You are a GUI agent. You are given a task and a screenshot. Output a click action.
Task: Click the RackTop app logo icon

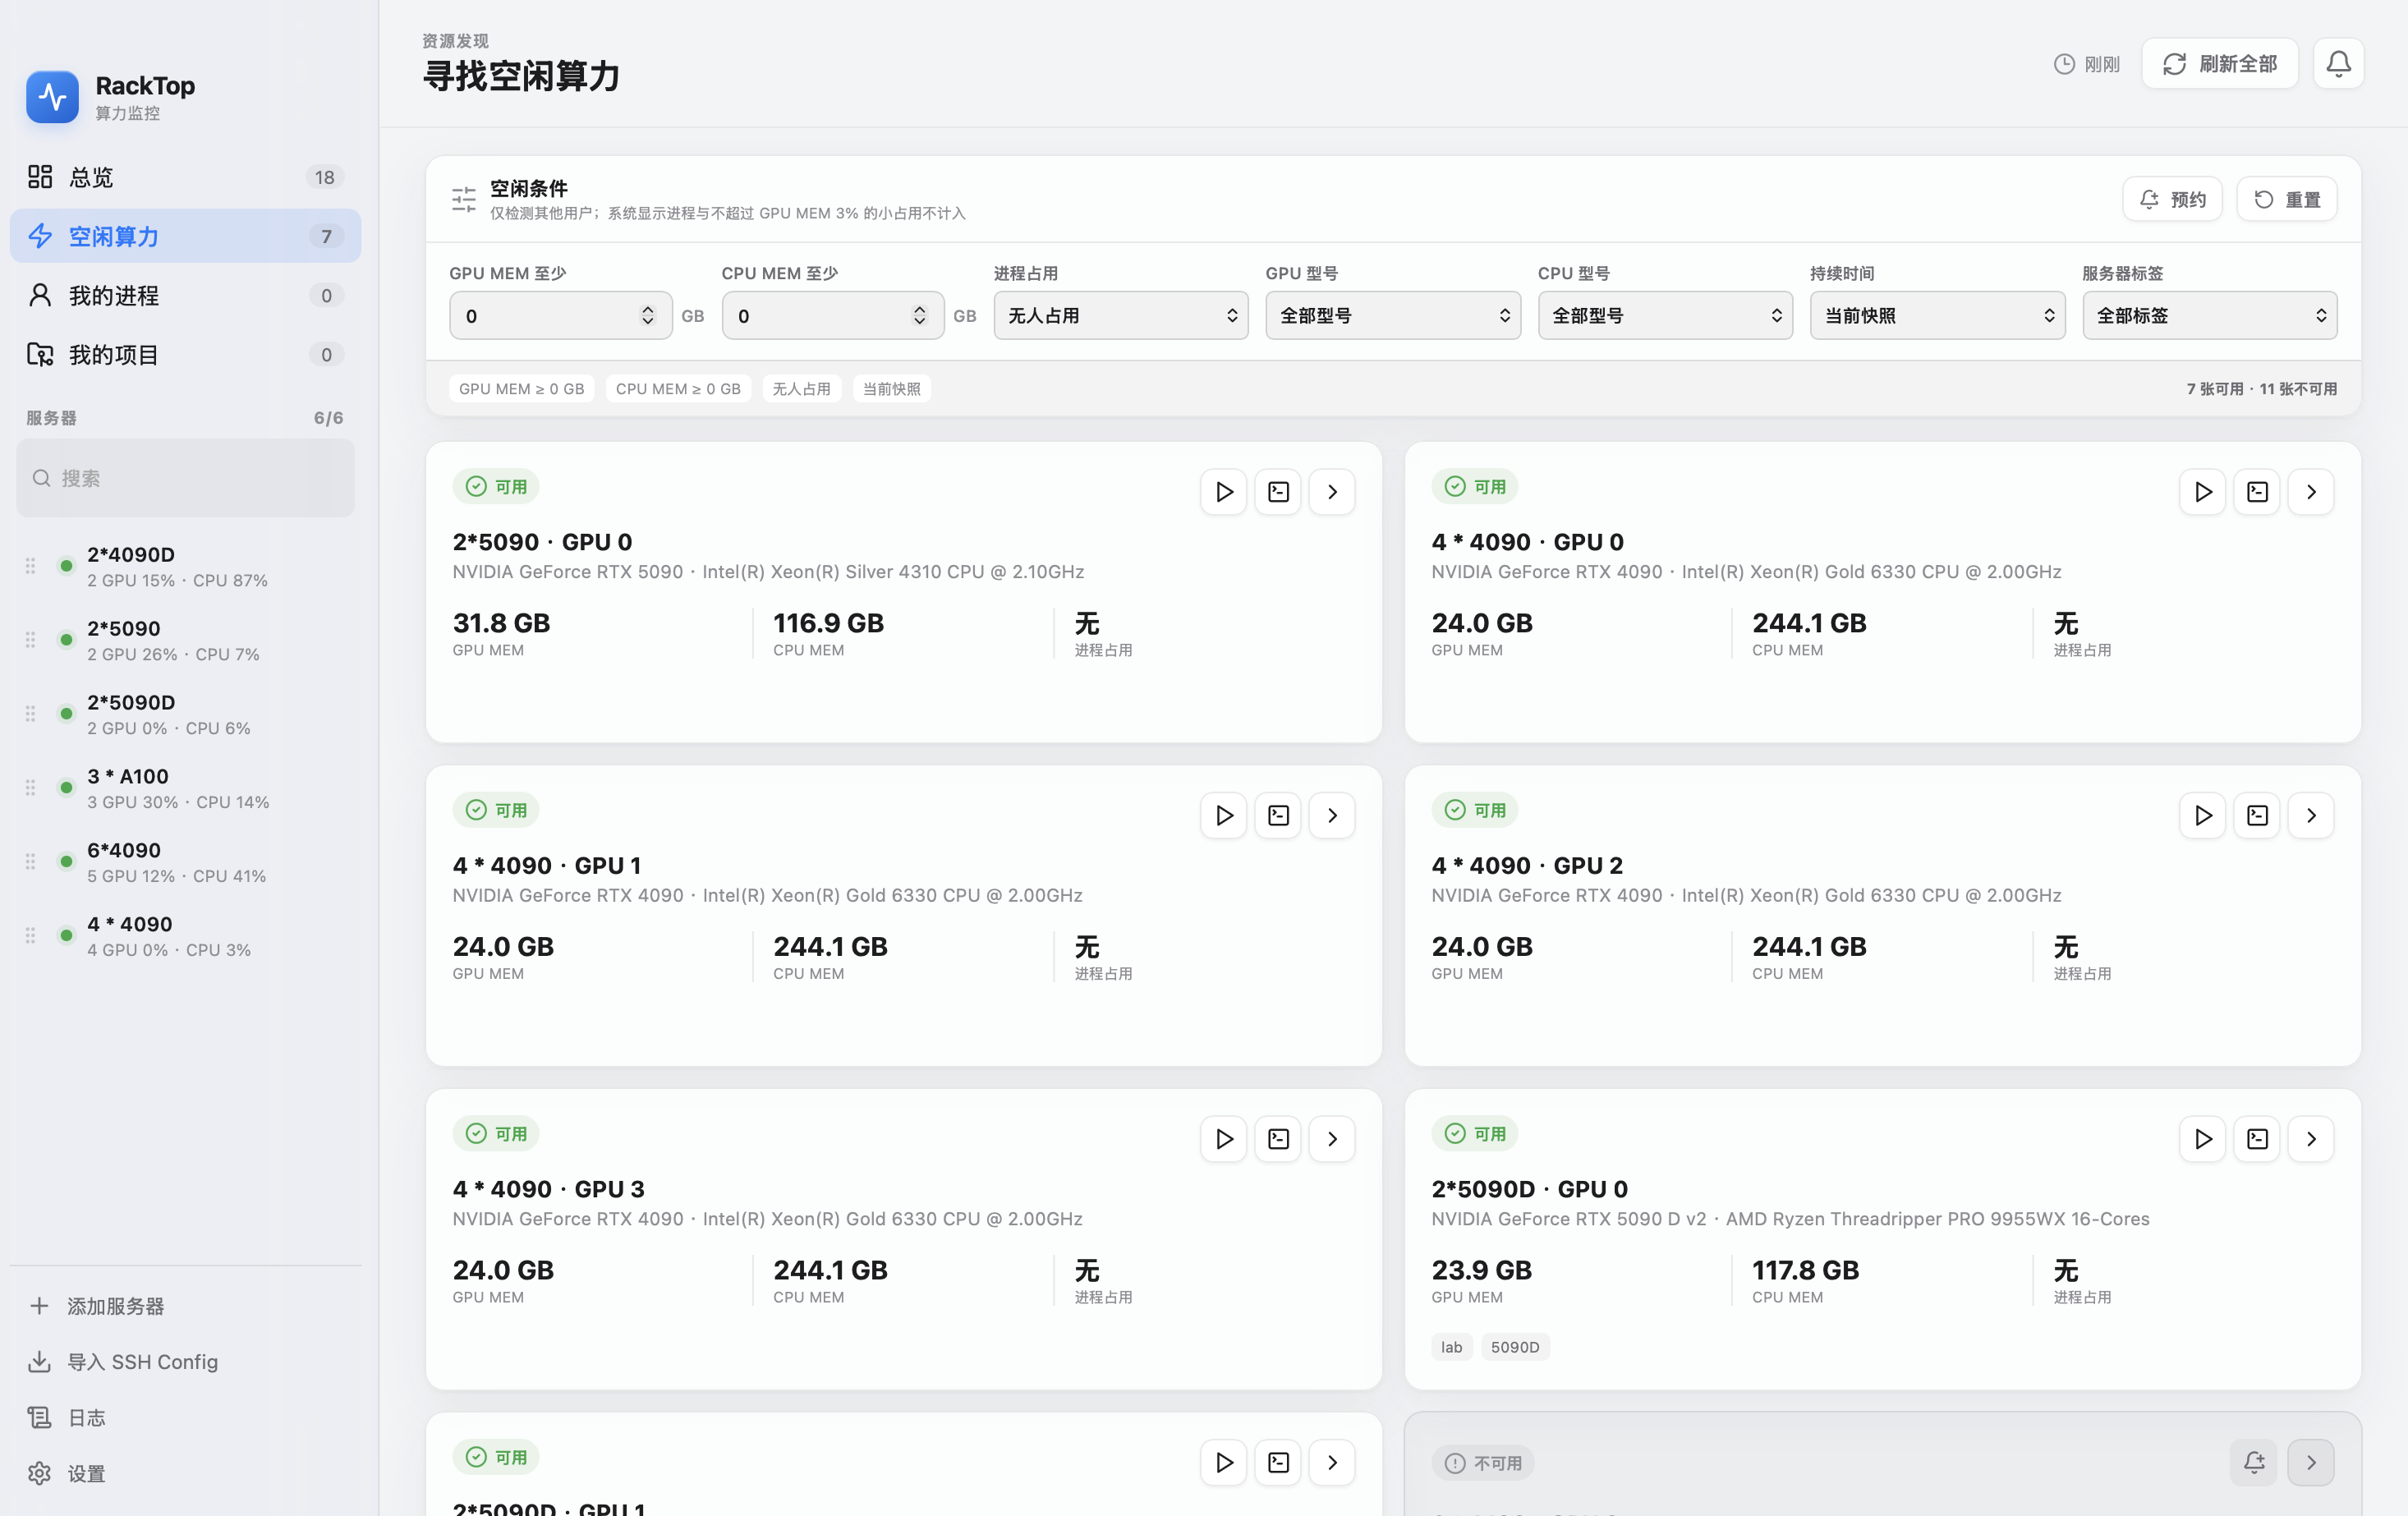pos(52,97)
